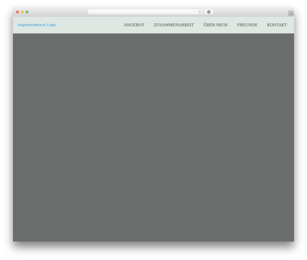
Task: Reload the page with the refresh icon
Action: point(200,12)
